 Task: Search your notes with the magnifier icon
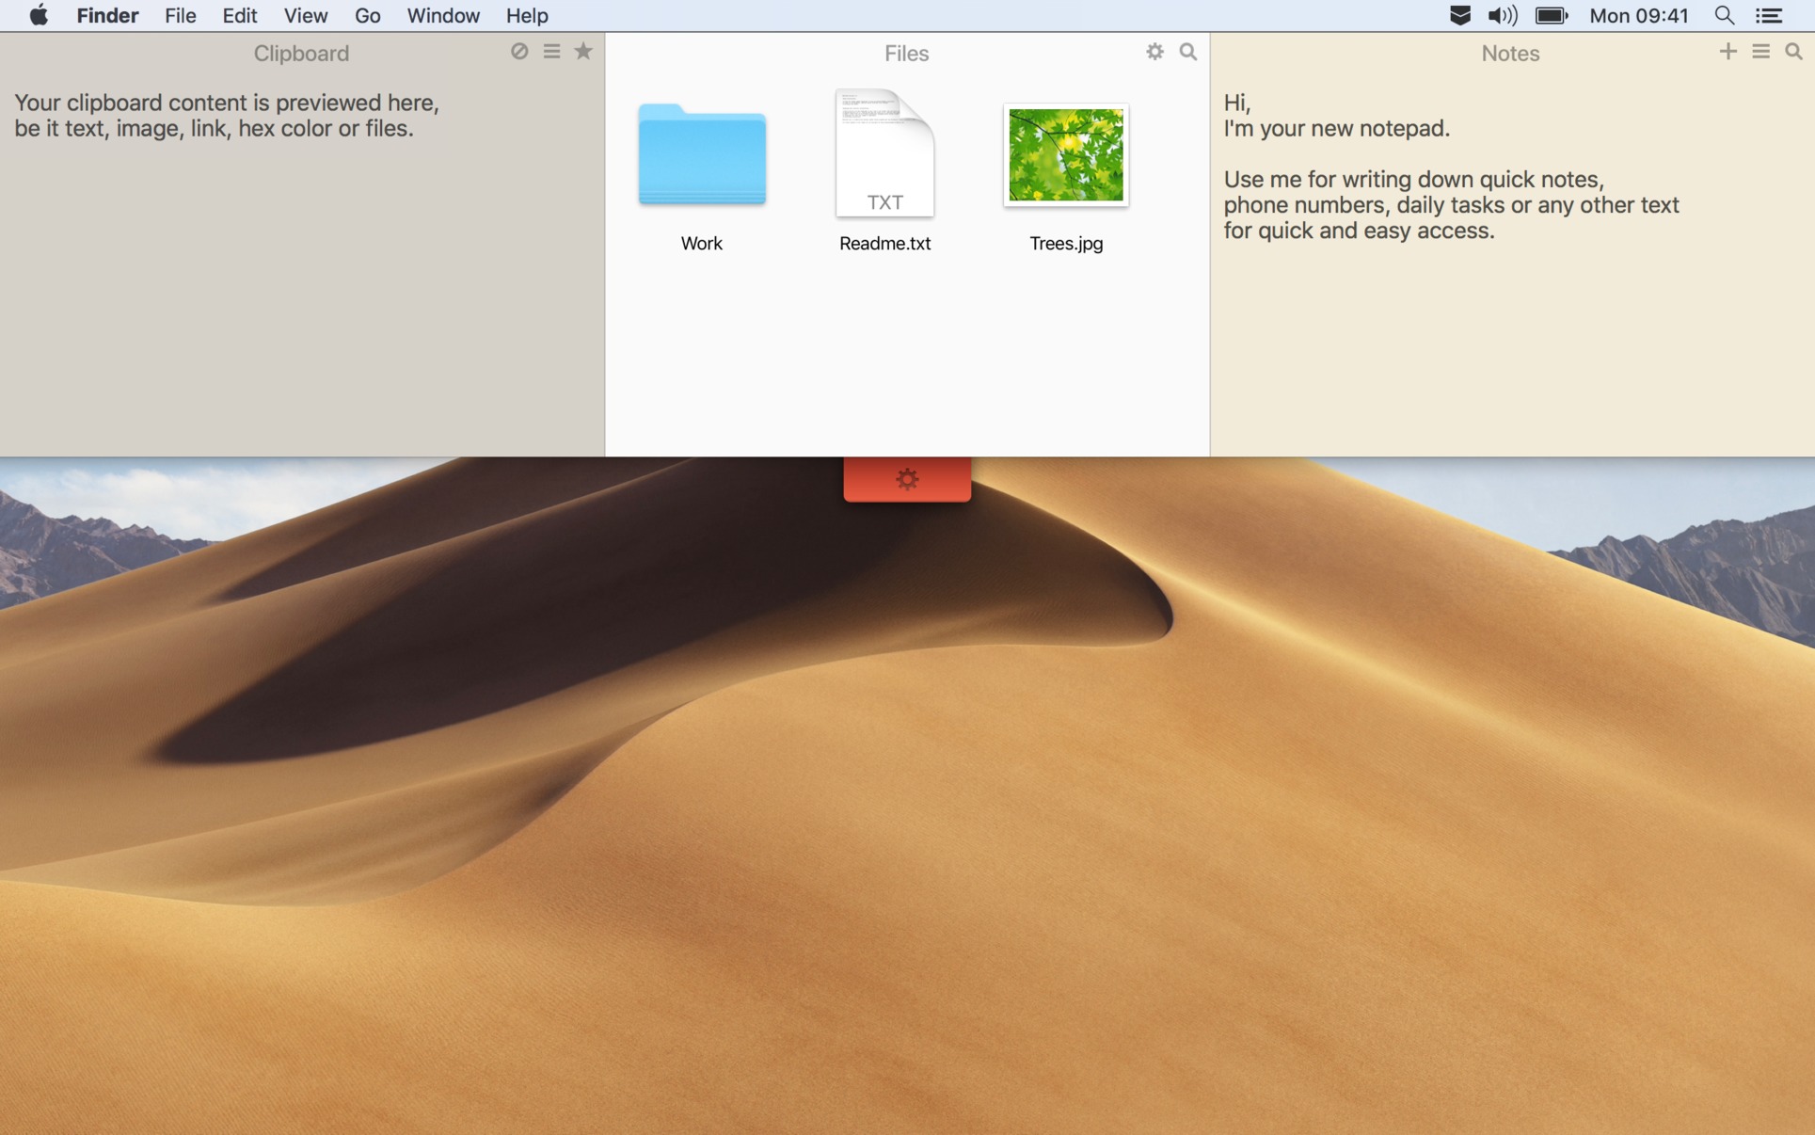pos(1792,52)
